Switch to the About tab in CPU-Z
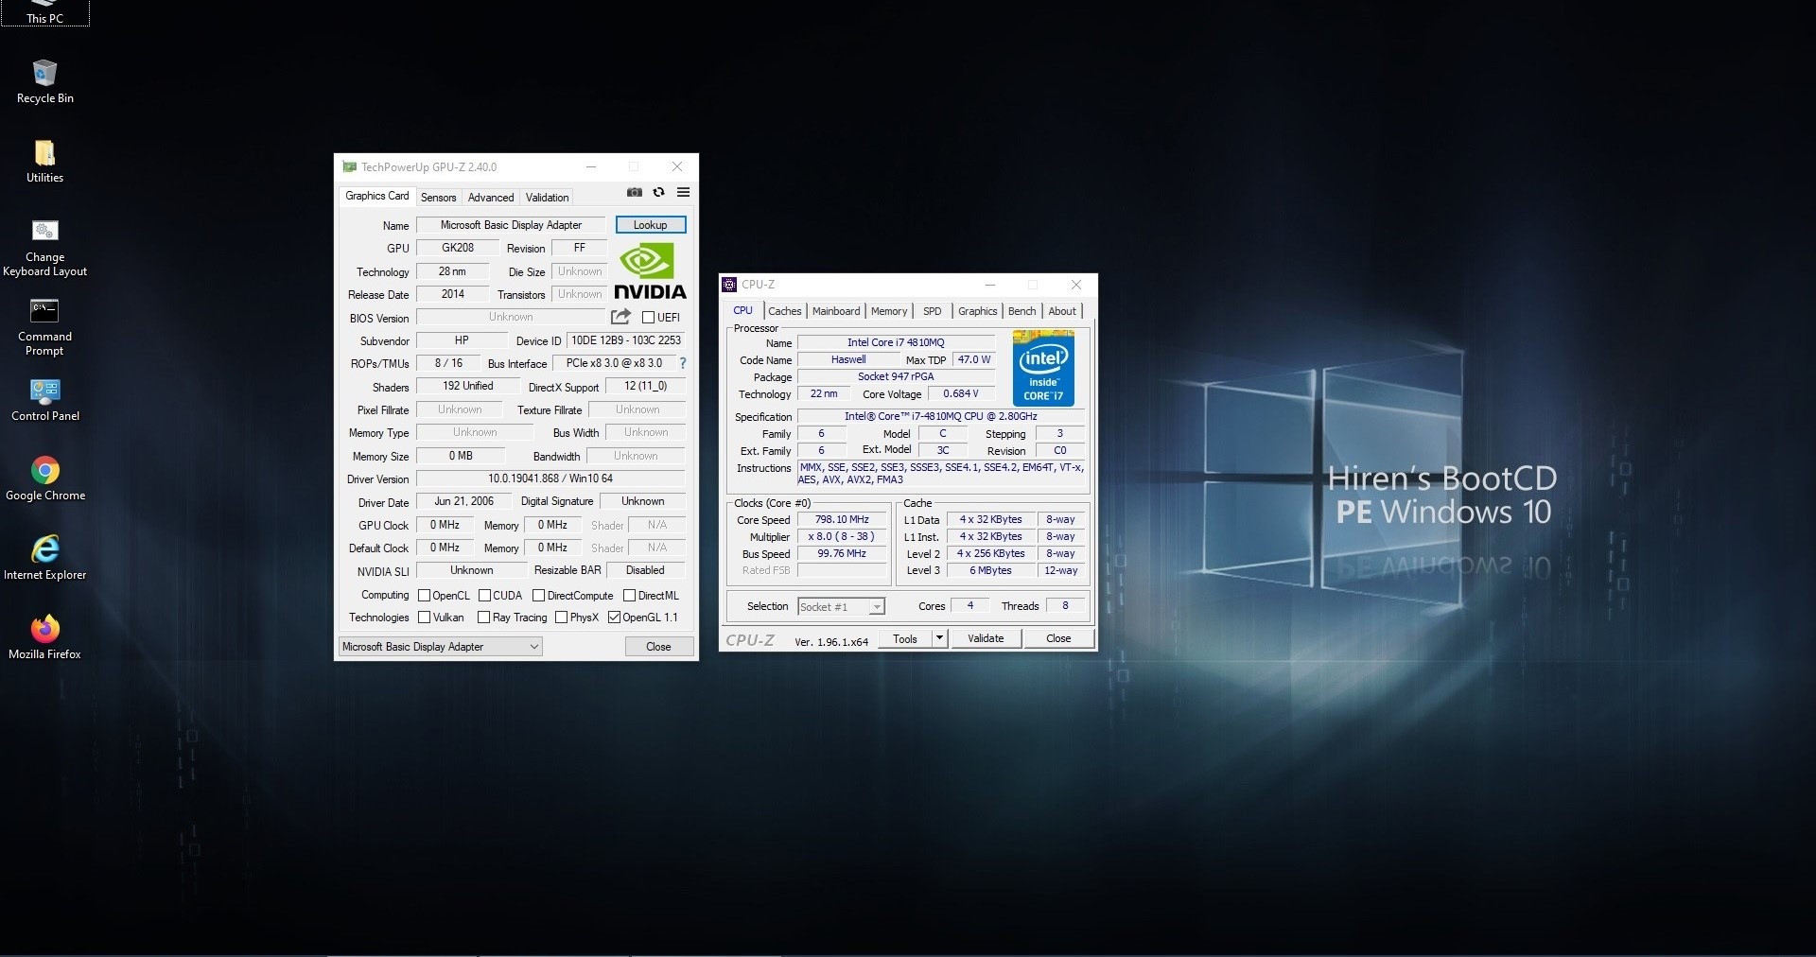This screenshot has width=1816, height=957. click(x=1062, y=311)
